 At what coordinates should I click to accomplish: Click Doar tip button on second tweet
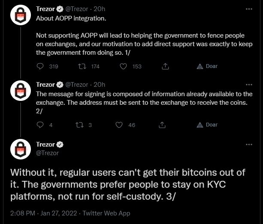[x=207, y=125]
